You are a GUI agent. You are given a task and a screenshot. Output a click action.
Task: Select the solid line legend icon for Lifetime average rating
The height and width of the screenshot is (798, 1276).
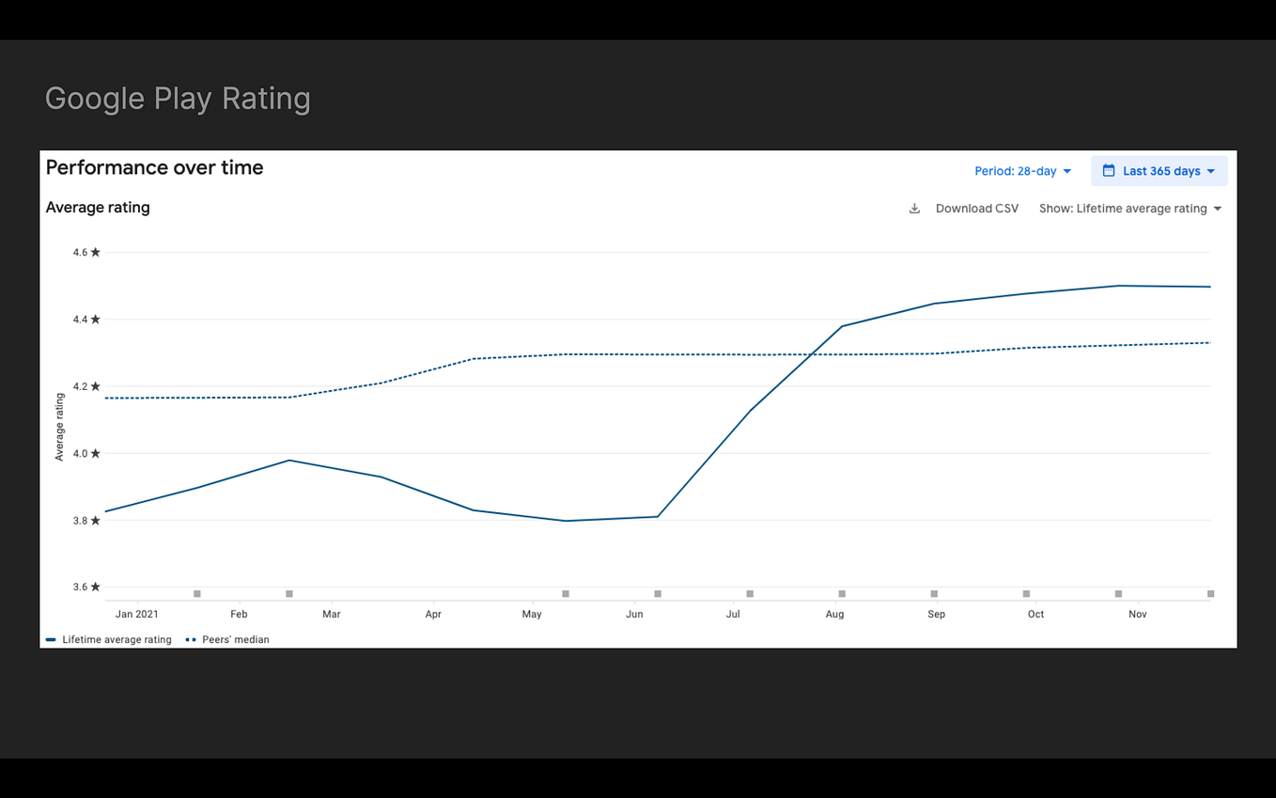coord(50,639)
